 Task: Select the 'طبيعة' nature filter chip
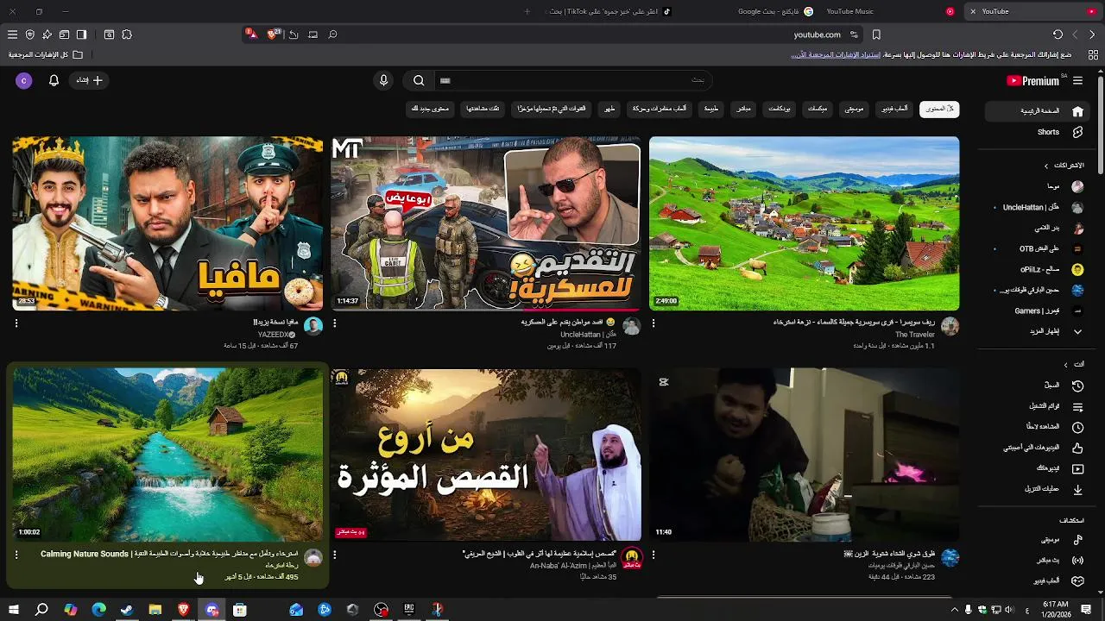(x=711, y=109)
